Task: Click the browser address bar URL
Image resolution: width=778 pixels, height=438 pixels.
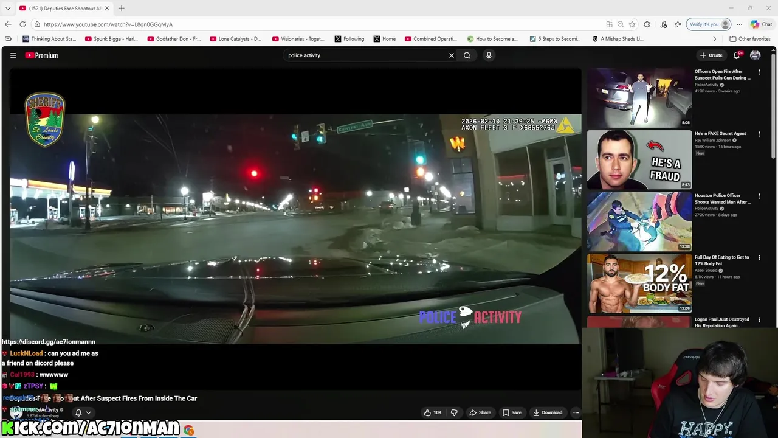Action: (108, 24)
